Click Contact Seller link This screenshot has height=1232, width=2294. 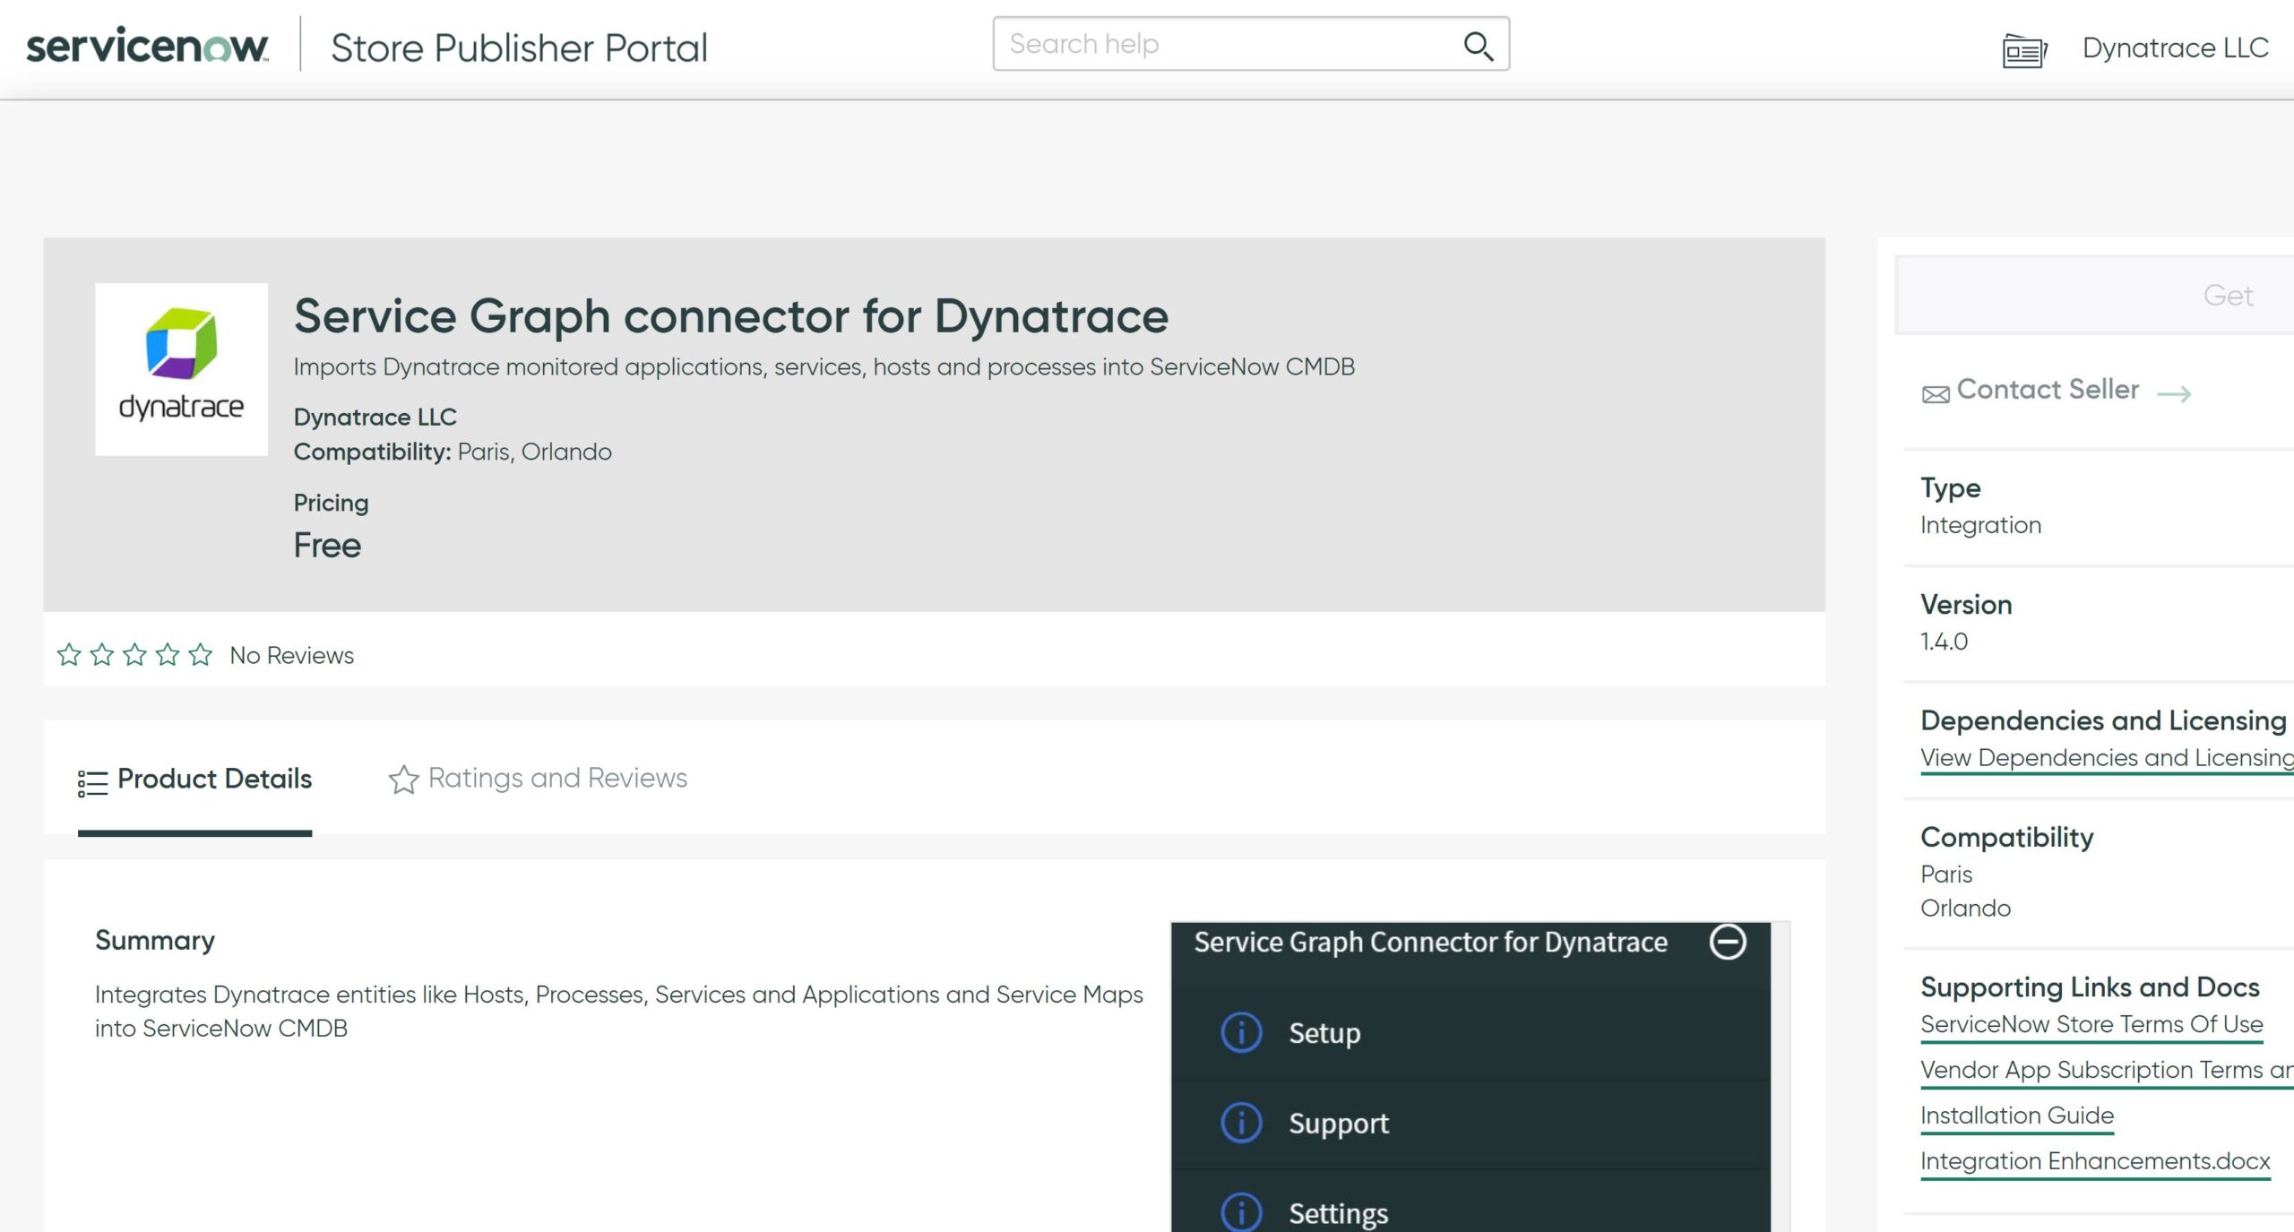pos(2048,389)
